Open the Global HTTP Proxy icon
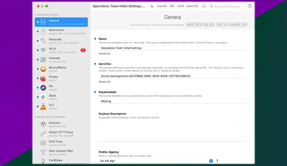 point(43,134)
